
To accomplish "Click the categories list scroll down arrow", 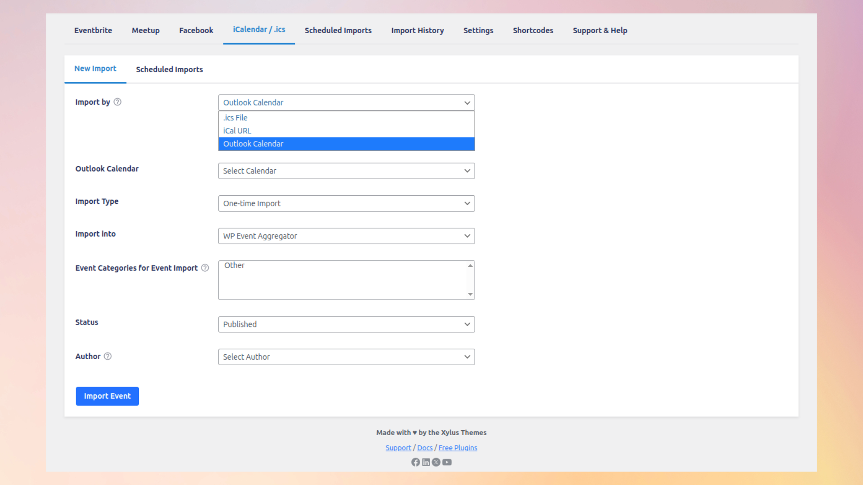I will [470, 295].
